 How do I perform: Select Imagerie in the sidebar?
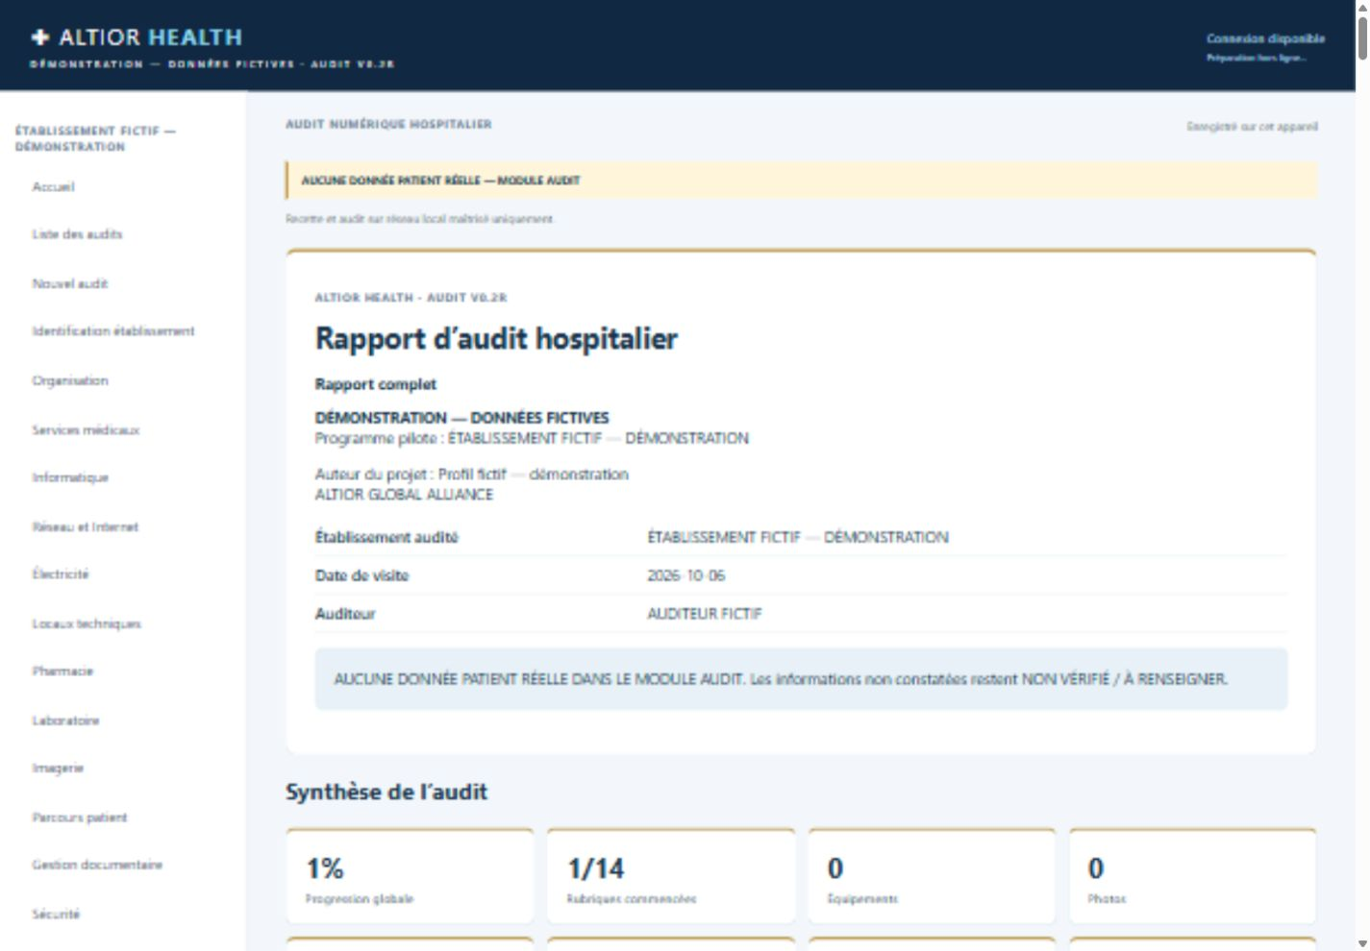[x=58, y=768]
